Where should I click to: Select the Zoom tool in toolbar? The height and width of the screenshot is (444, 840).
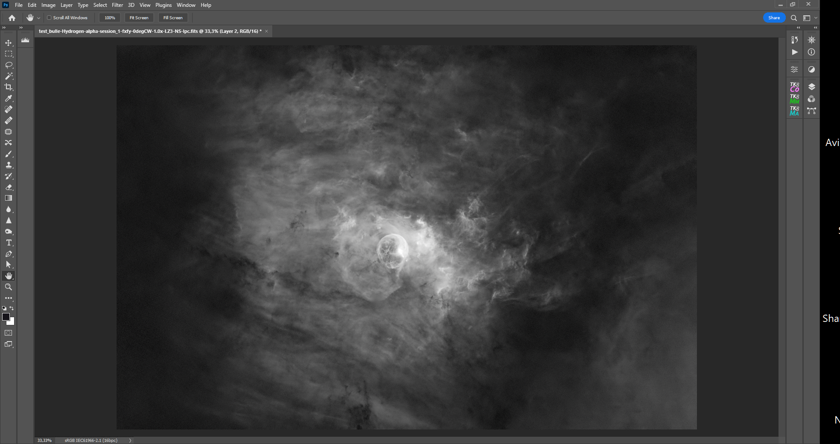[x=9, y=287]
